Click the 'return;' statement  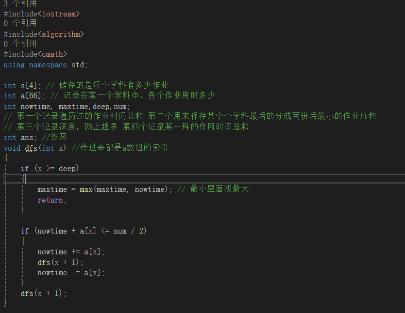coord(52,200)
